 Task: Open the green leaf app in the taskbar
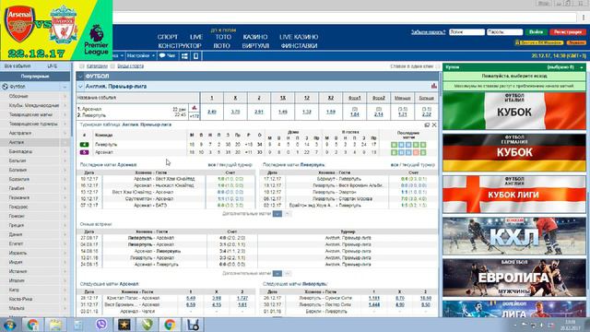pyautogui.click(x=147, y=324)
